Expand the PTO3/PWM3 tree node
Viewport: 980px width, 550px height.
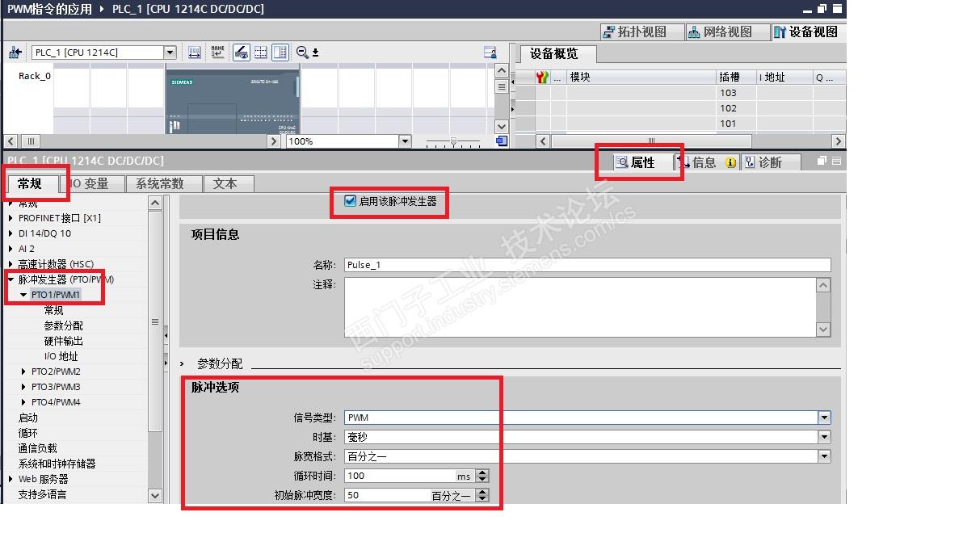(23, 387)
